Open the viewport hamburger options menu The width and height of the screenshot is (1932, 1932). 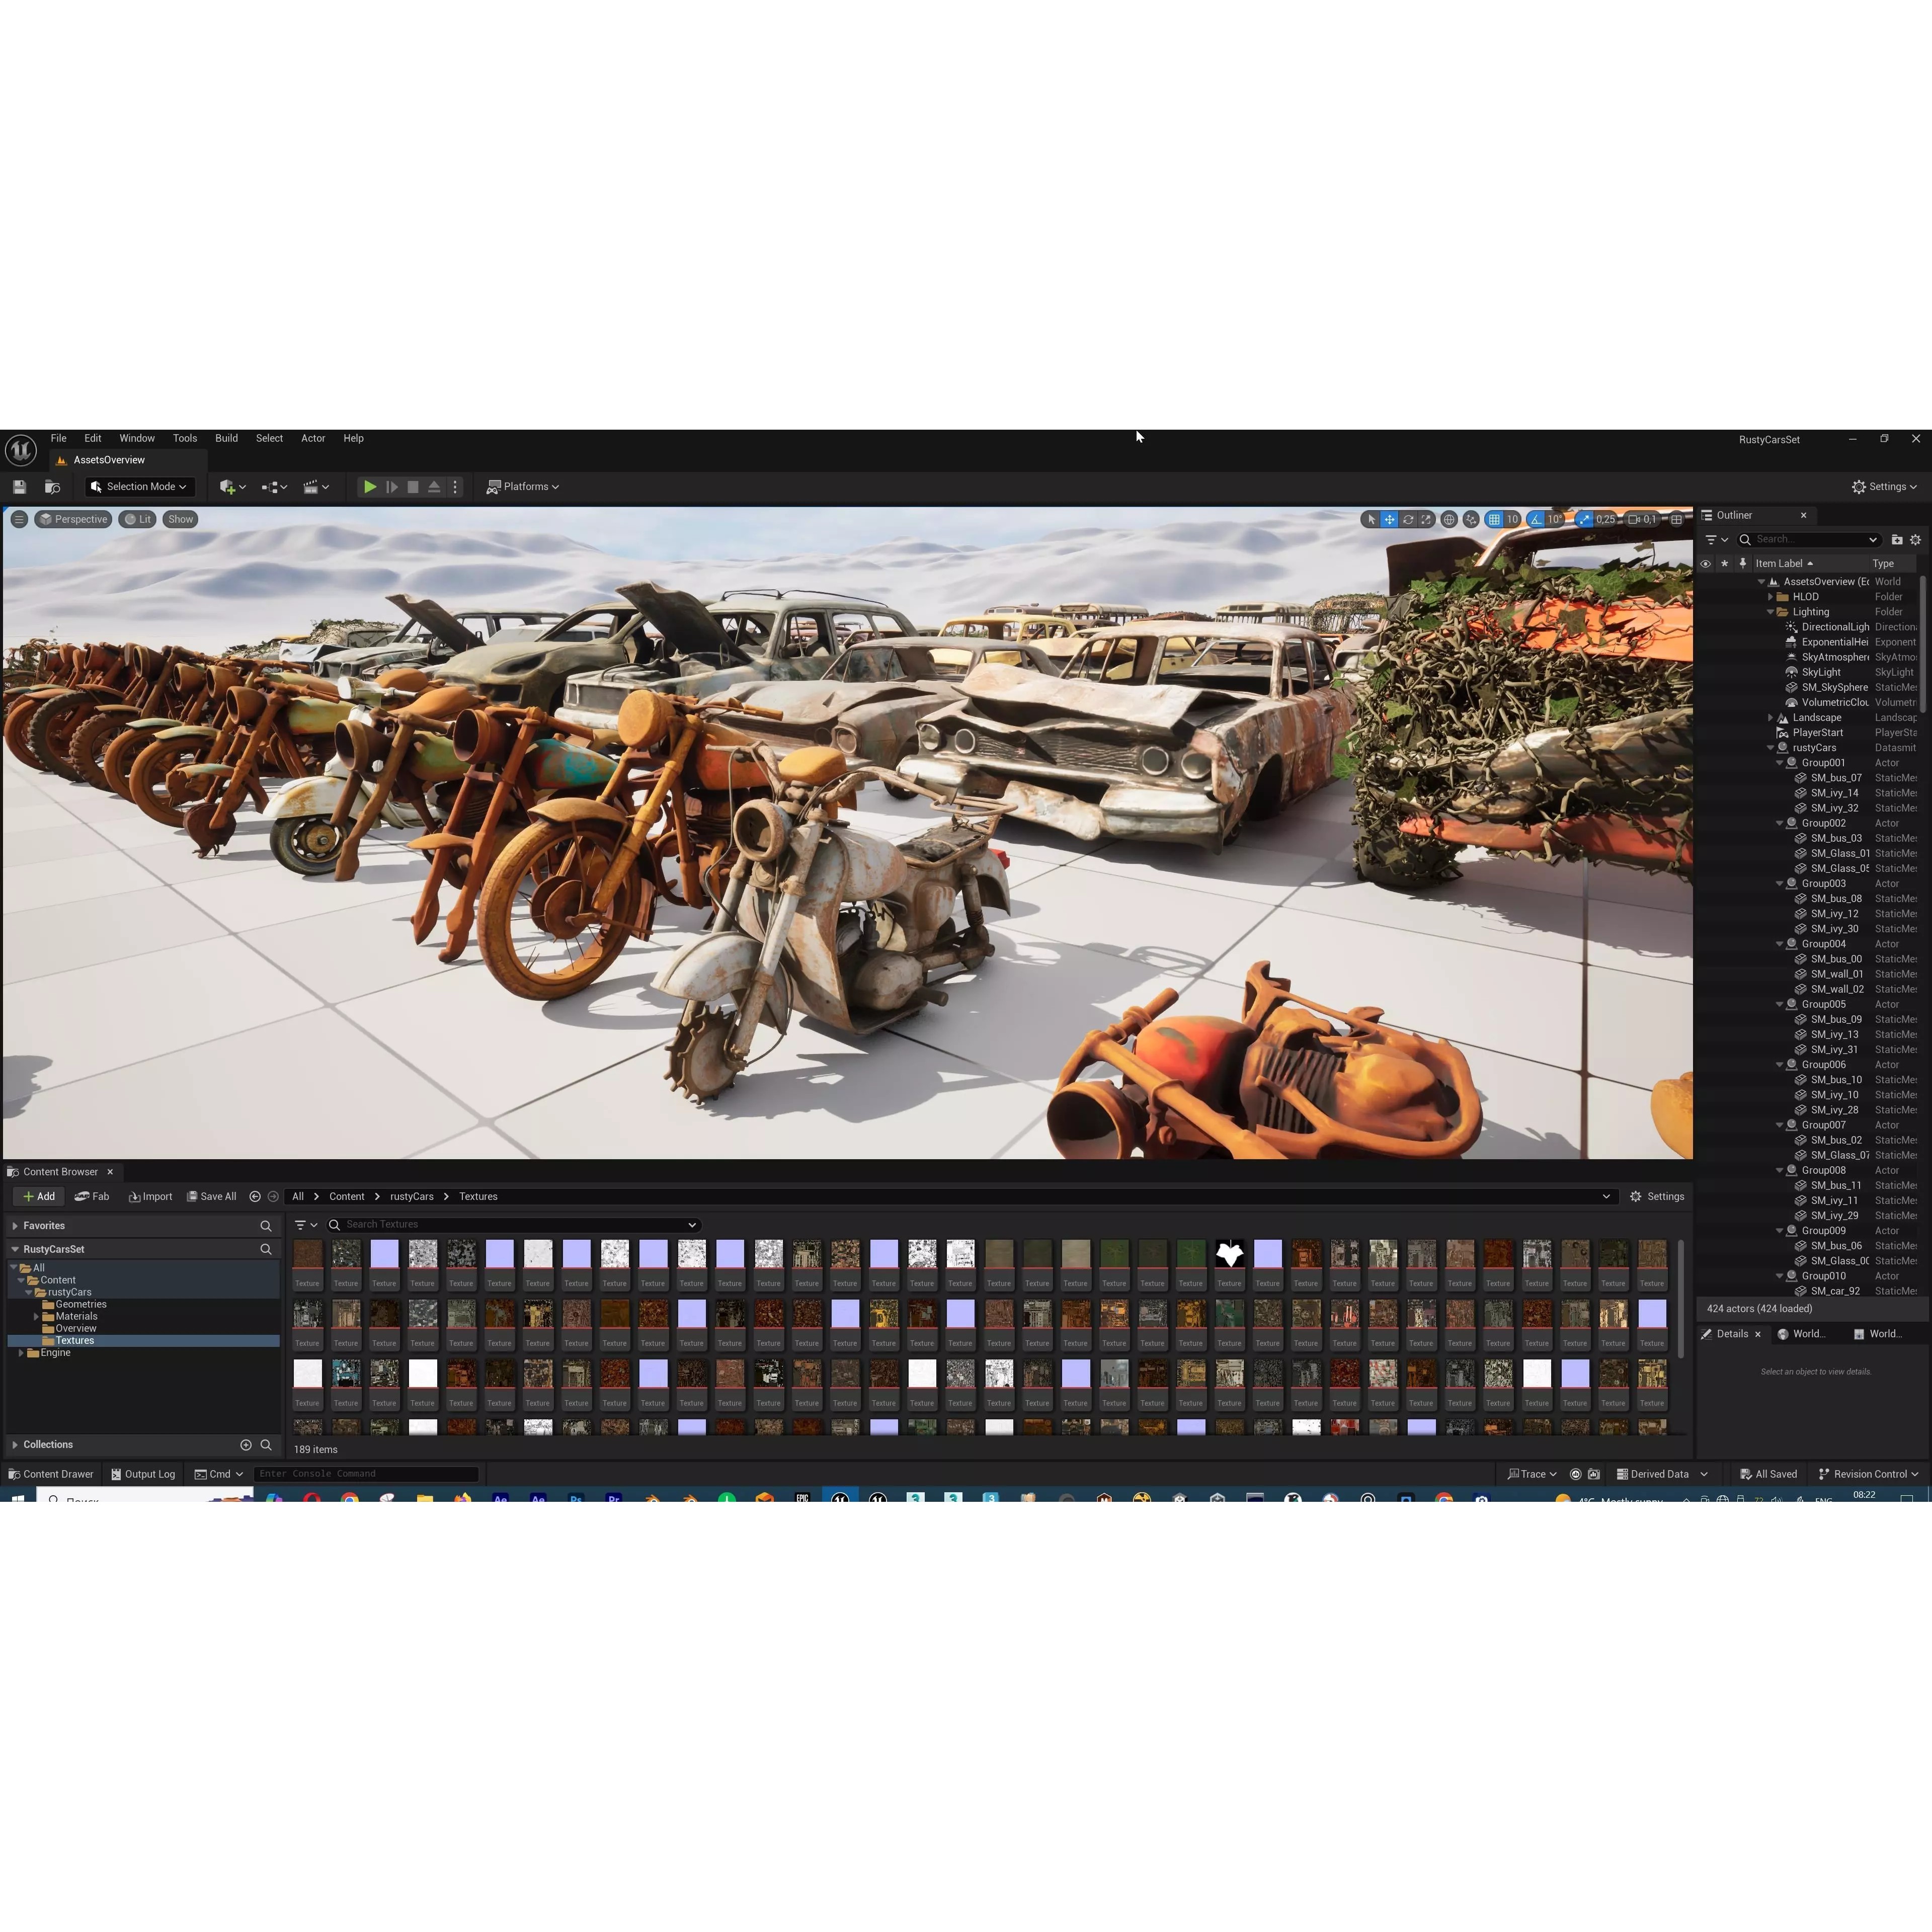point(19,519)
